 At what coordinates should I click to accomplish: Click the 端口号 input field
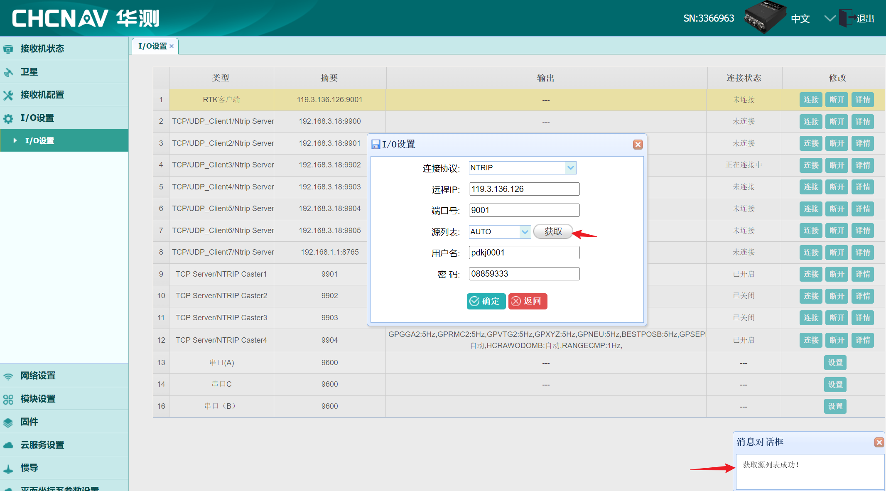[524, 210]
